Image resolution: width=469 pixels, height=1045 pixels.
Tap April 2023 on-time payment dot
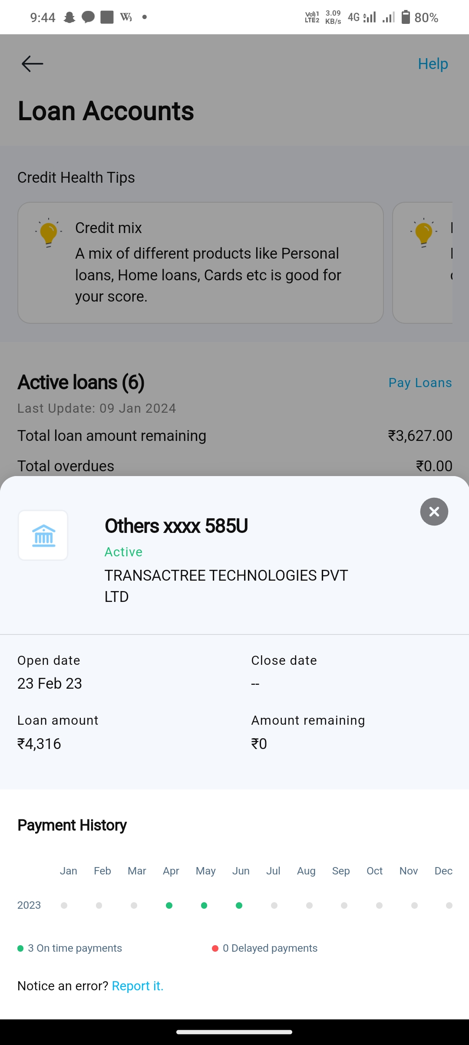pos(169,905)
